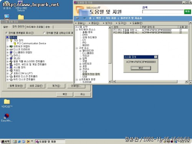Open the 시작 Start button
This screenshot has width=192, height=144.
point(5,142)
